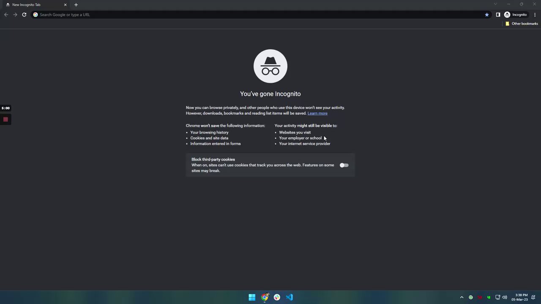
Task: Click the browser back arrow
Action: pos(6,15)
